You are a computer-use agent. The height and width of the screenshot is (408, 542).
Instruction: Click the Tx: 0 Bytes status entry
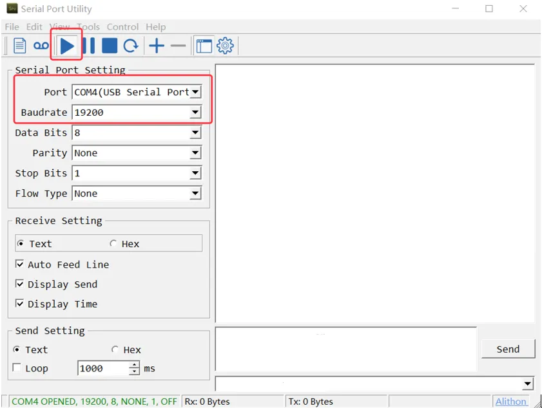point(311,402)
